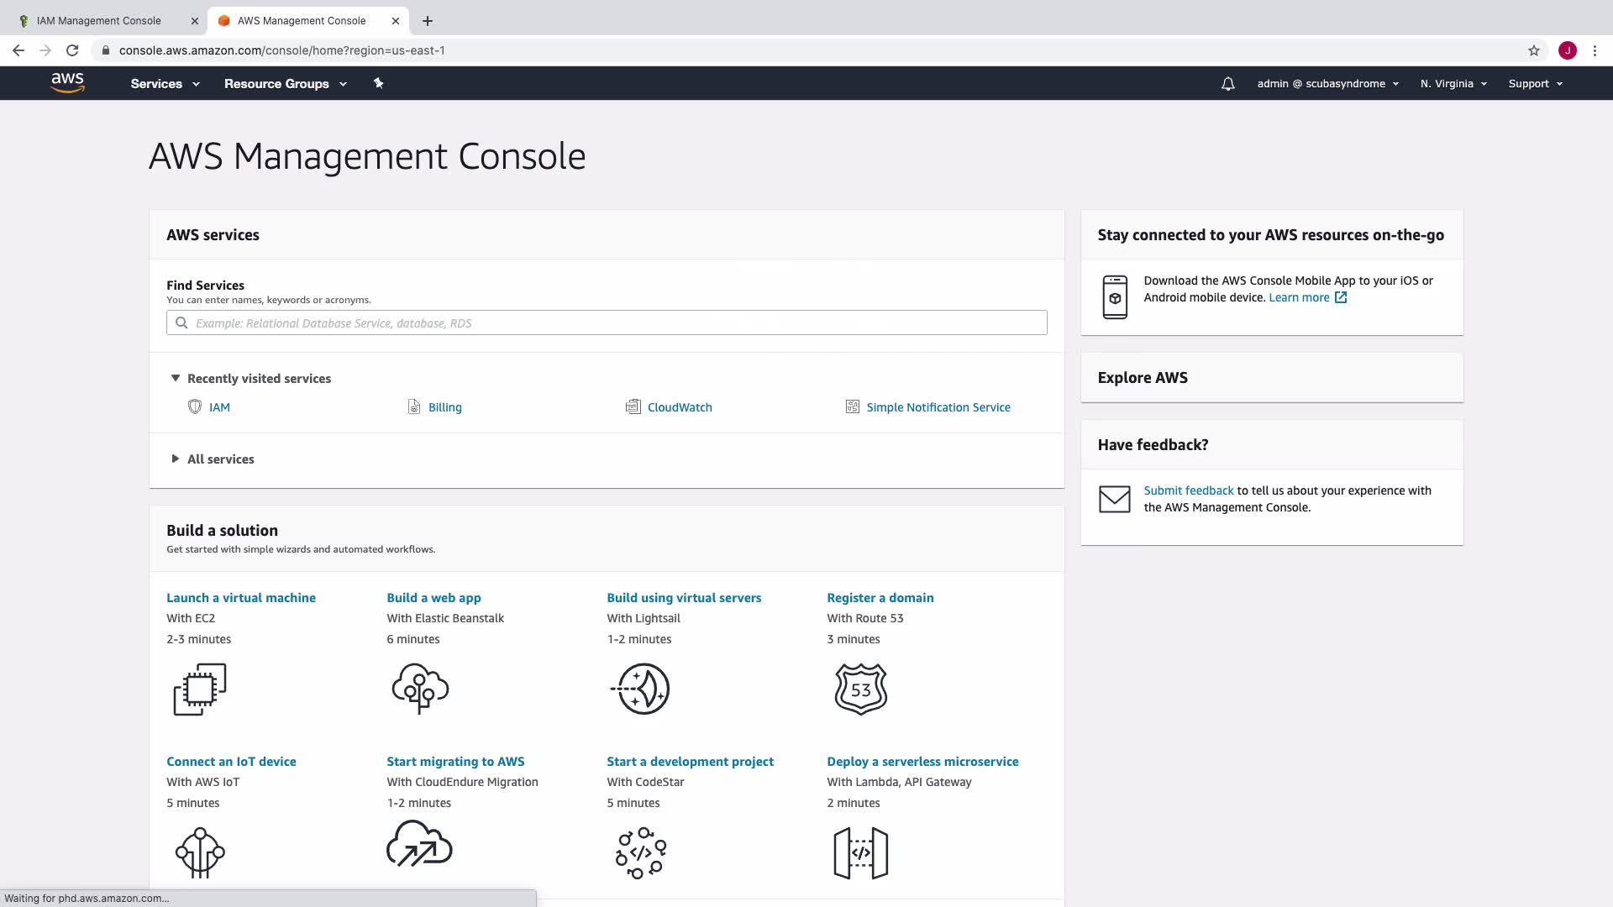The height and width of the screenshot is (907, 1613).
Task: Open the notifications bell icon
Action: click(1227, 84)
